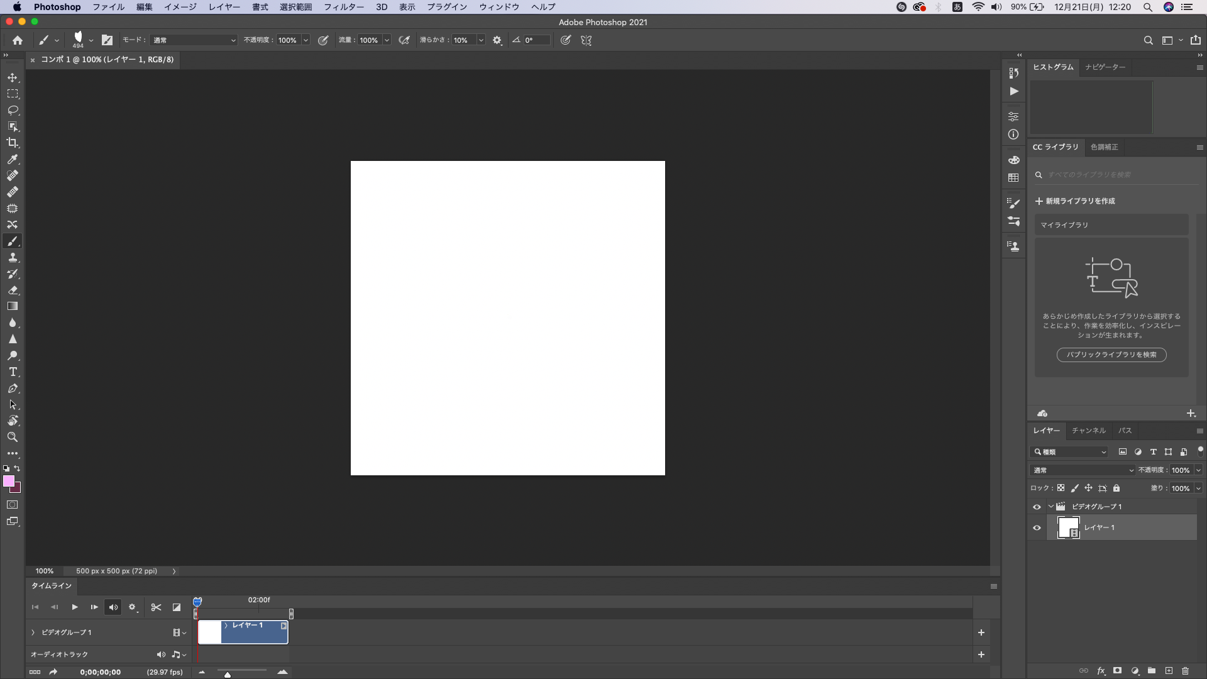This screenshot has width=1207, height=679.
Task: Open the layer opacity dropdown arrow
Action: click(x=1198, y=470)
